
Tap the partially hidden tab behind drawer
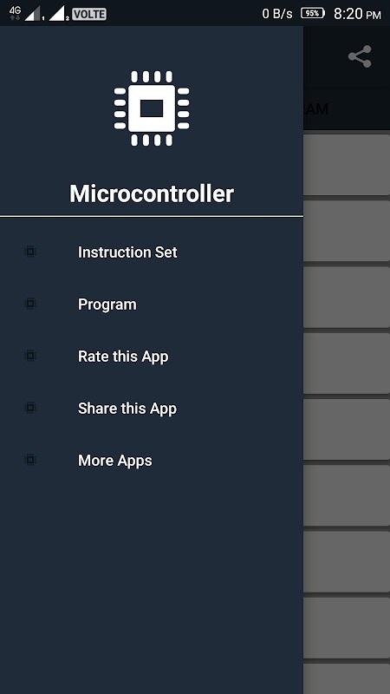coord(316,109)
